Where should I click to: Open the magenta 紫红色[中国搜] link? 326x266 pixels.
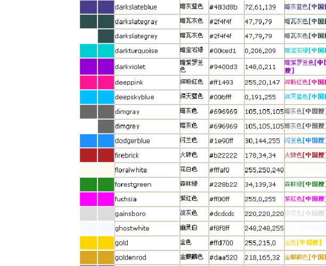(305, 199)
